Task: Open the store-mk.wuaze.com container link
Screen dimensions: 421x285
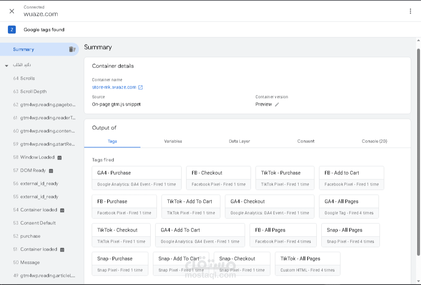Action: point(114,87)
